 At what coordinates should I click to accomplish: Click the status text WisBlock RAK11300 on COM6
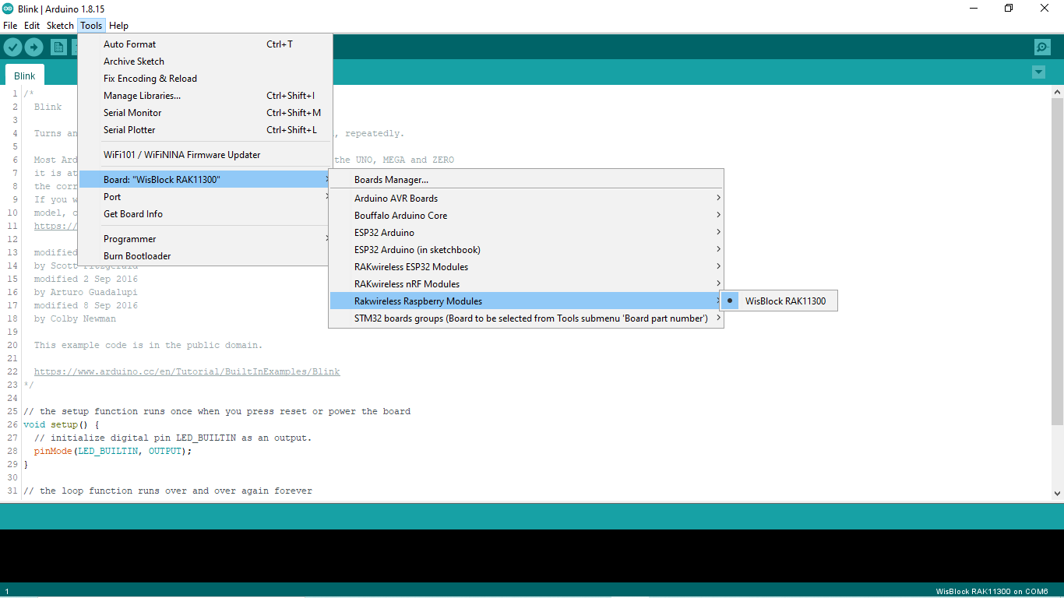(992, 592)
